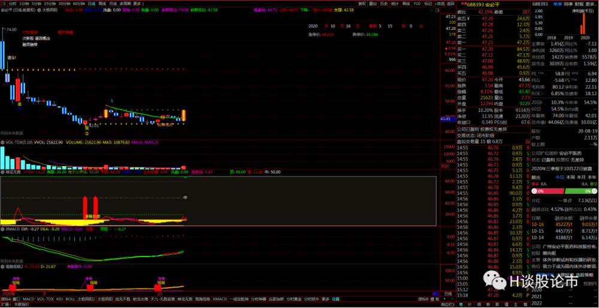Image resolution: width=599 pixels, height=308 pixels.
Task: Expand the 更多 periods dropdown in top bar
Action: pos(138,4)
